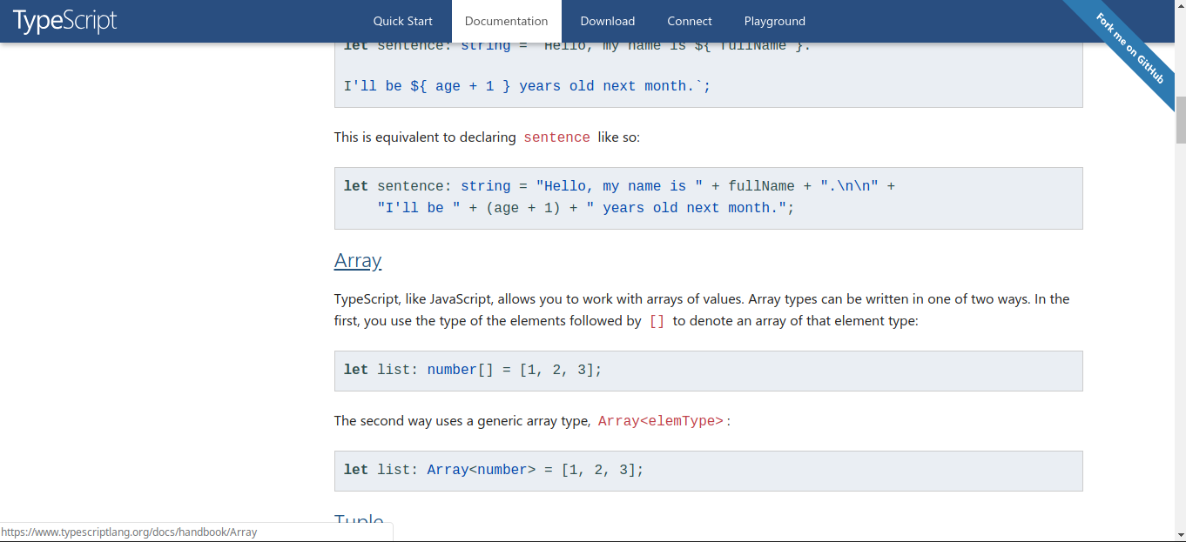Open the Connect menu item

pyautogui.click(x=690, y=21)
